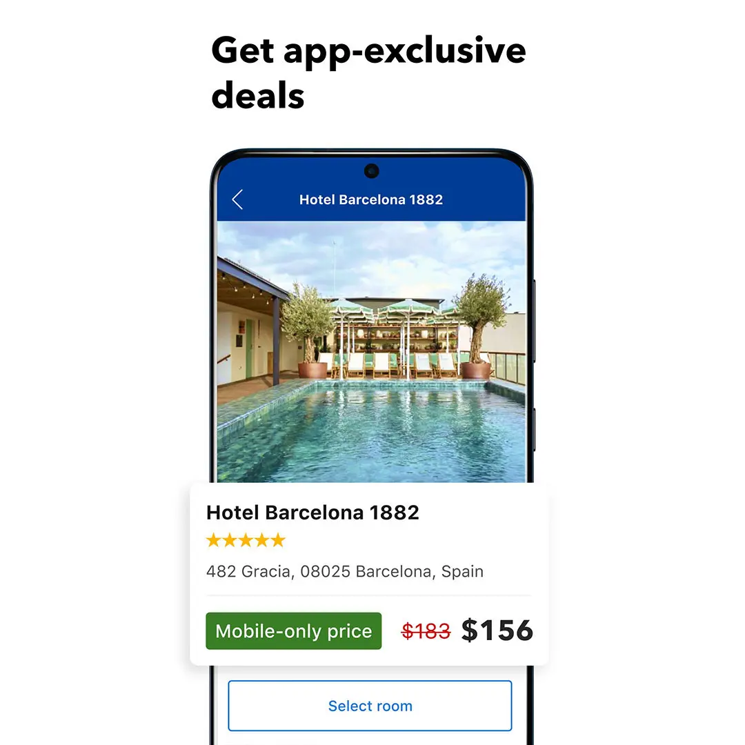Tap the back arrow in header
The width and height of the screenshot is (745, 745).
237,199
